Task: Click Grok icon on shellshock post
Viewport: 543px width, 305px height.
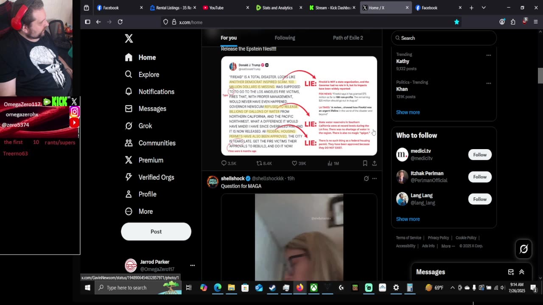Action: pyautogui.click(x=366, y=178)
